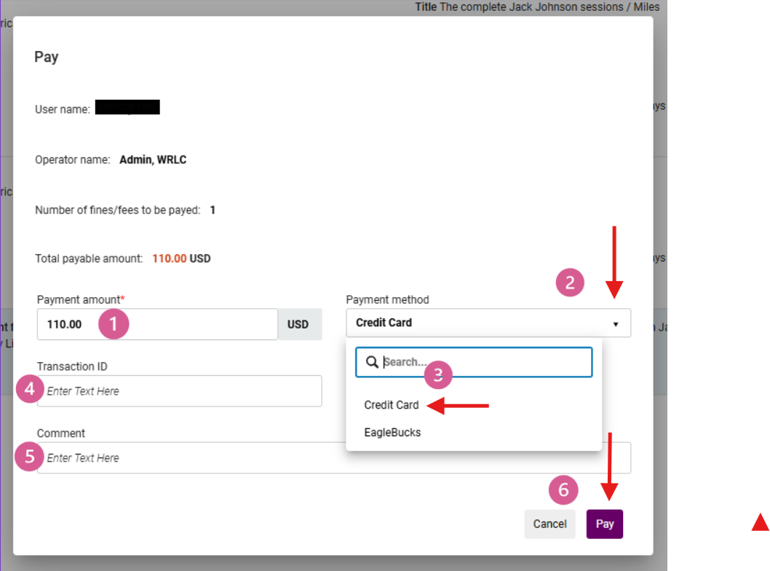
Task: Click the red triangle at bottom right
Action: (760, 521)
